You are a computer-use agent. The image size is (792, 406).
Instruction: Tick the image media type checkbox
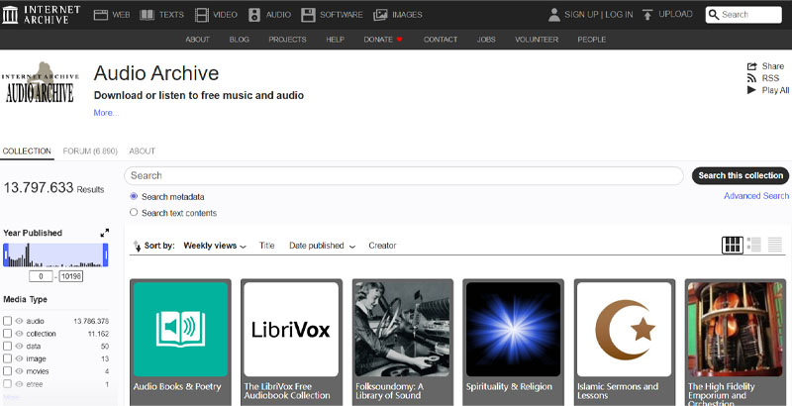pos(7,358)
